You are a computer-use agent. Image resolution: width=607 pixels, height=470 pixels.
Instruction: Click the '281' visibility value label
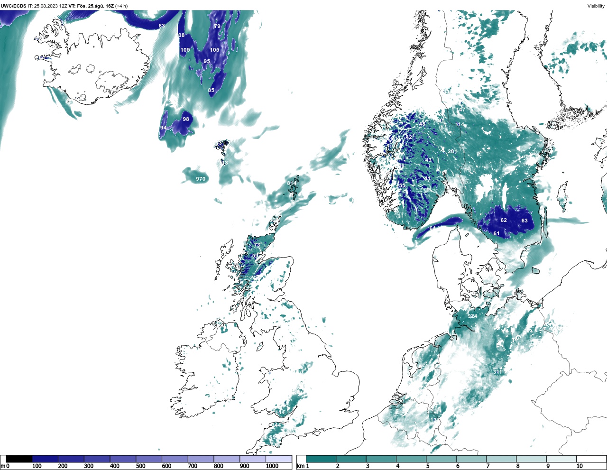point(452,151)
